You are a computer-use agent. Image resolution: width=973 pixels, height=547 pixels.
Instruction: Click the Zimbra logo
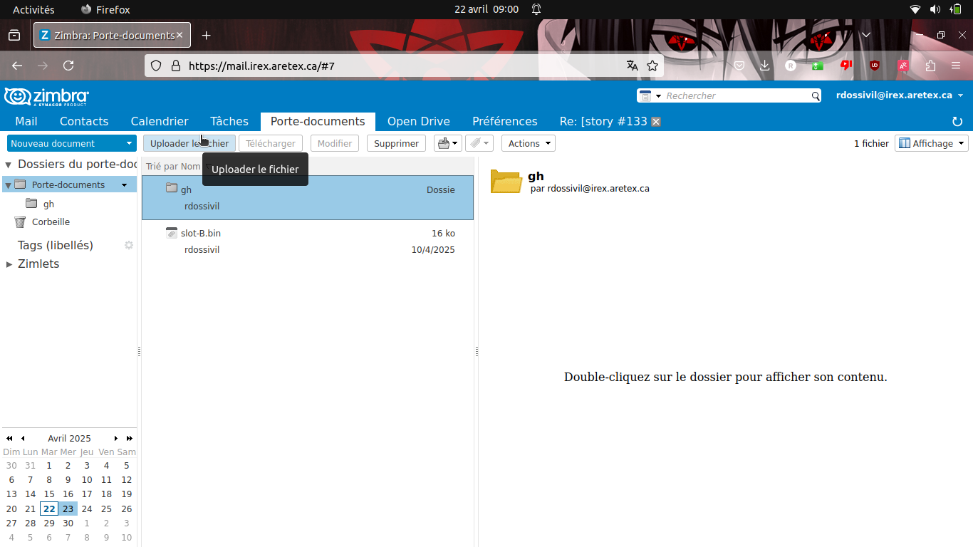tap(46, 96)
